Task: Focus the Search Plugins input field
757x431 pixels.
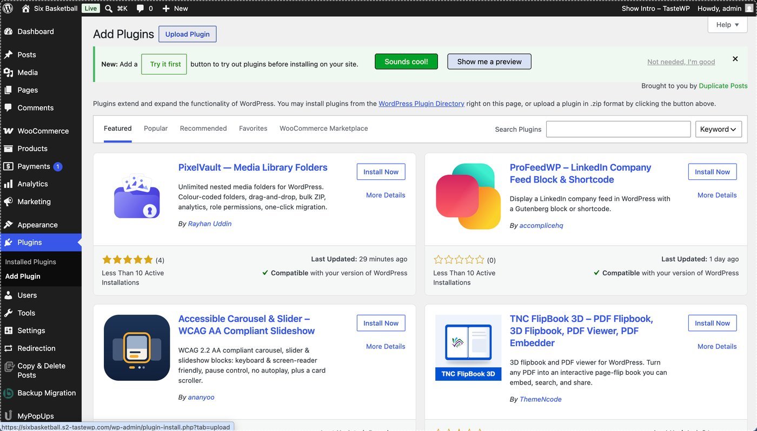Action: (x=618, y=129)
